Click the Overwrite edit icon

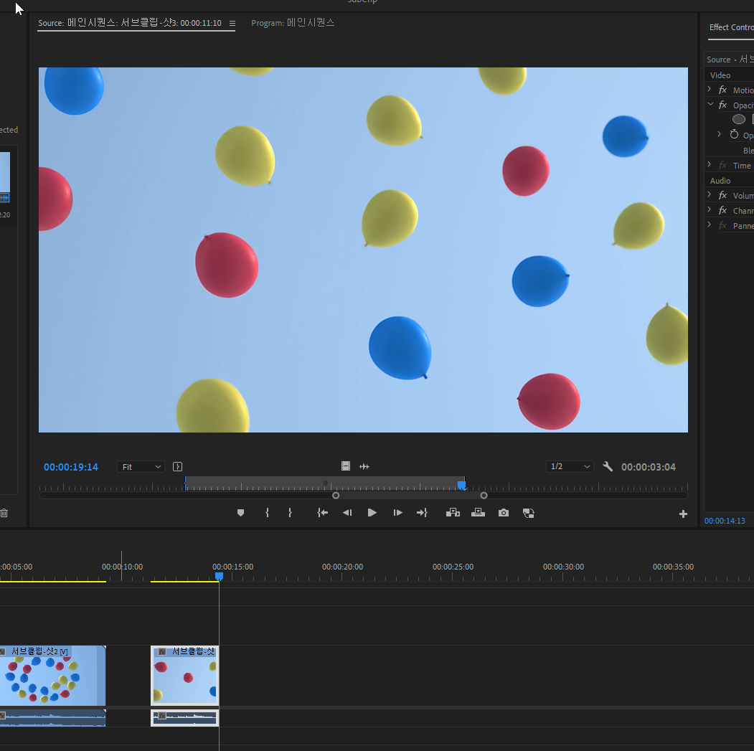pyautogui.click(x=478, y=513)
